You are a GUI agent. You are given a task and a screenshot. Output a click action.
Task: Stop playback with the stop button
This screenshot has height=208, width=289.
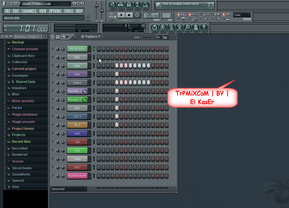click(x=129, y=15)
